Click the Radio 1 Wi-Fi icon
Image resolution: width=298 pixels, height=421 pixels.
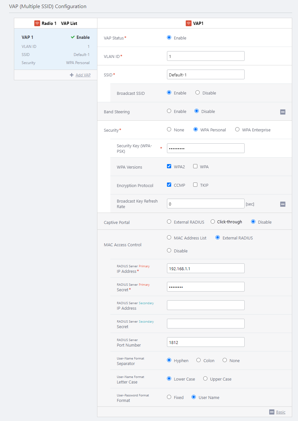[37, 23]
